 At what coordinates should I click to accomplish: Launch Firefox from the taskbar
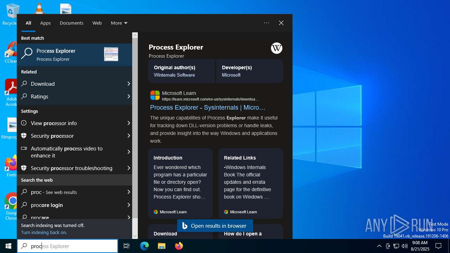[179, 246]
